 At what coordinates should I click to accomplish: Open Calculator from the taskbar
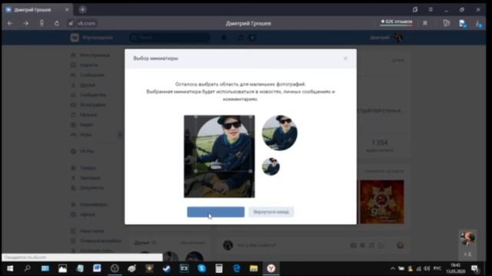tap(218, 268)
